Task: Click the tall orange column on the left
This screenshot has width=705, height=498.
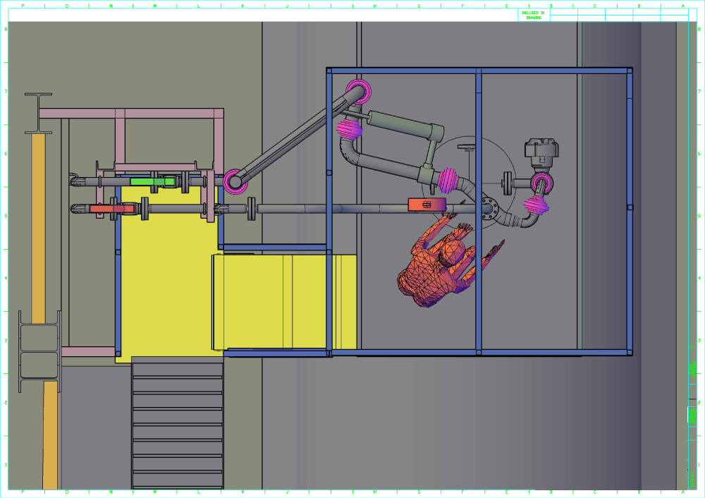Action: (38, 226)
